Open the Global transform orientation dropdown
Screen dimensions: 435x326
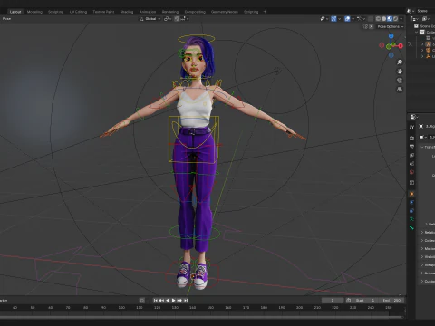pyautogui.click(x=150, y=19)
